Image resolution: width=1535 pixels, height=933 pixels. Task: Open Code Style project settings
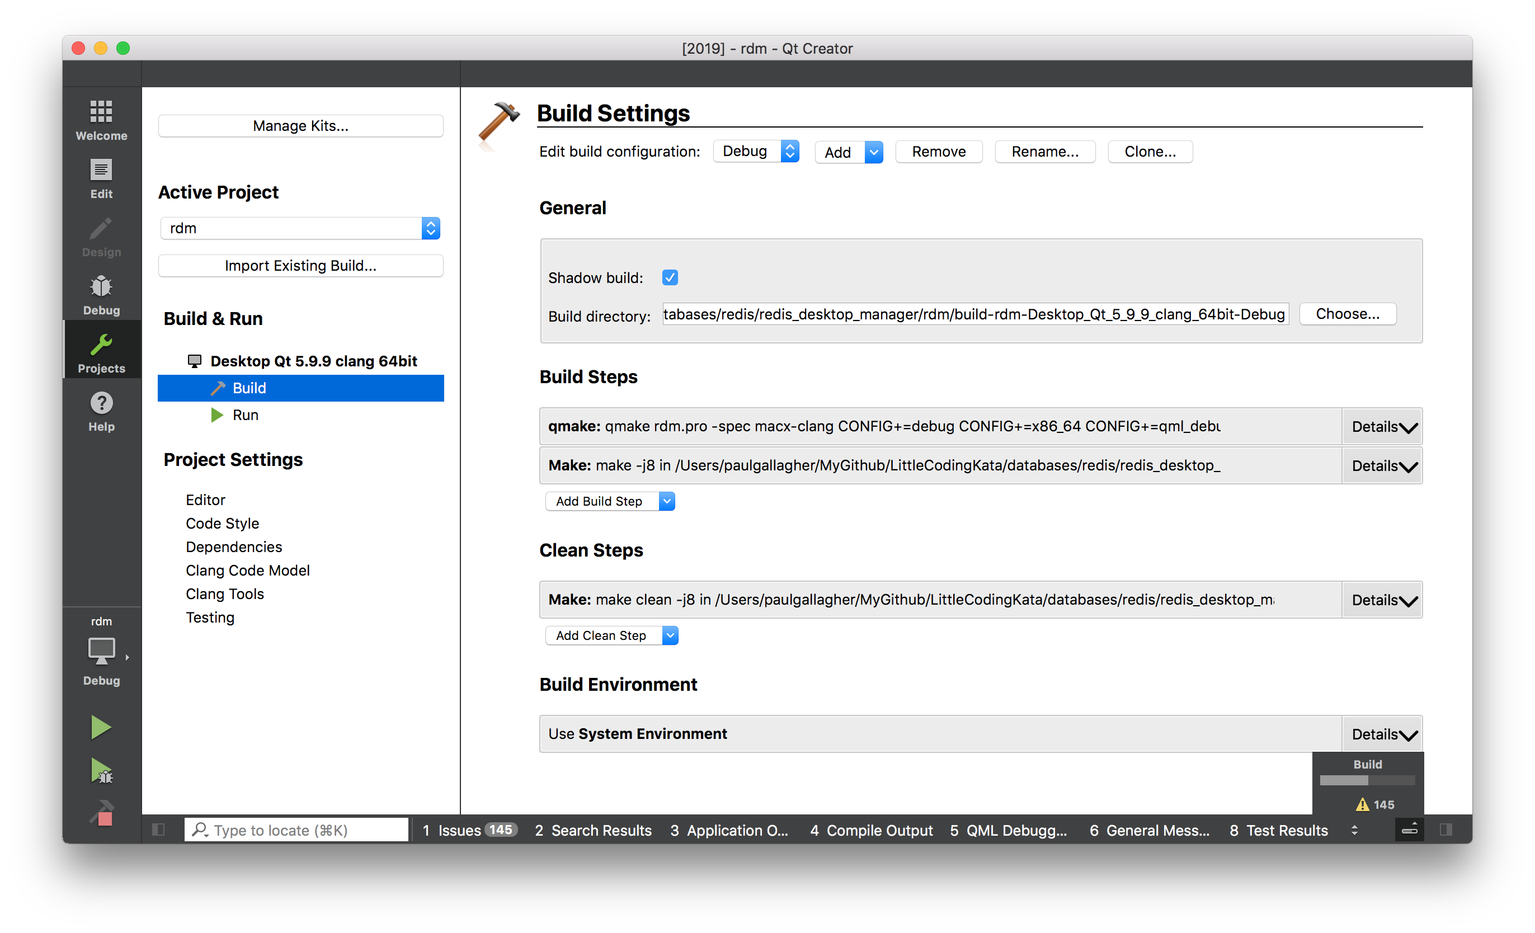223,524
